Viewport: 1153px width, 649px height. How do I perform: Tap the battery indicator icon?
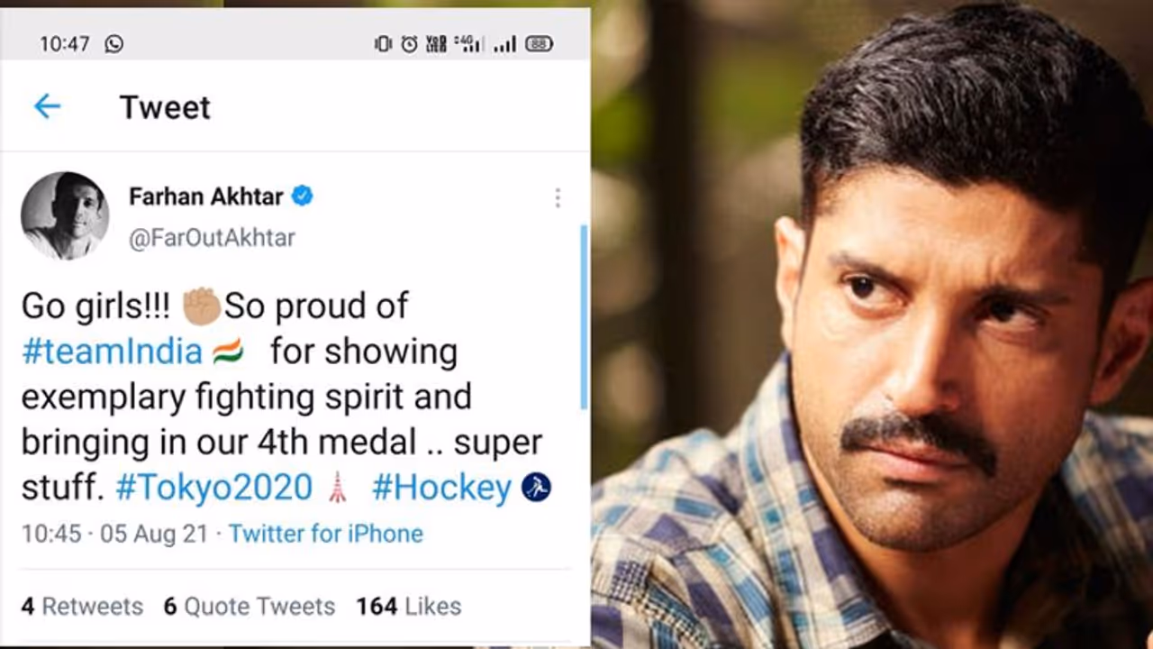[x=539, y=43]
